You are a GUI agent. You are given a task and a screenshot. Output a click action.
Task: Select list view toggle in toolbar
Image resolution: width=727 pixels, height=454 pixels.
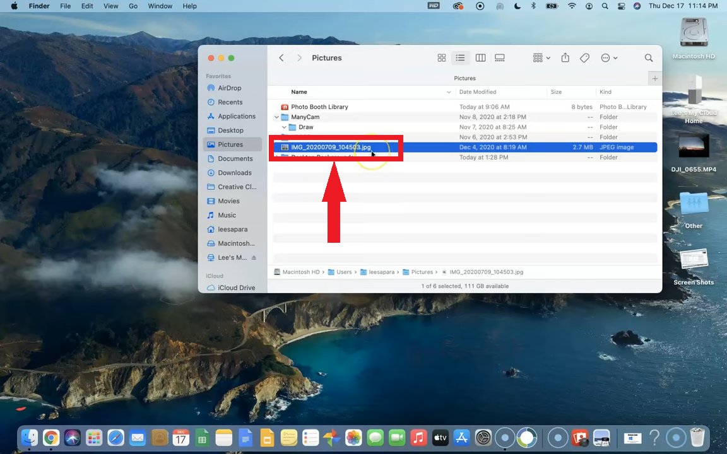pyautogui.click(x=461, y=58)
